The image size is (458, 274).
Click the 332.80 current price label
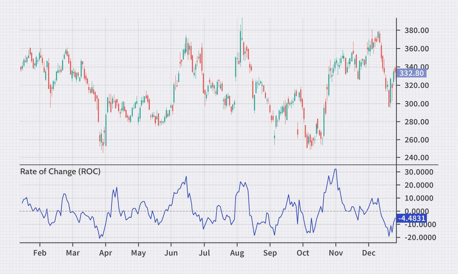pos(411,73)
